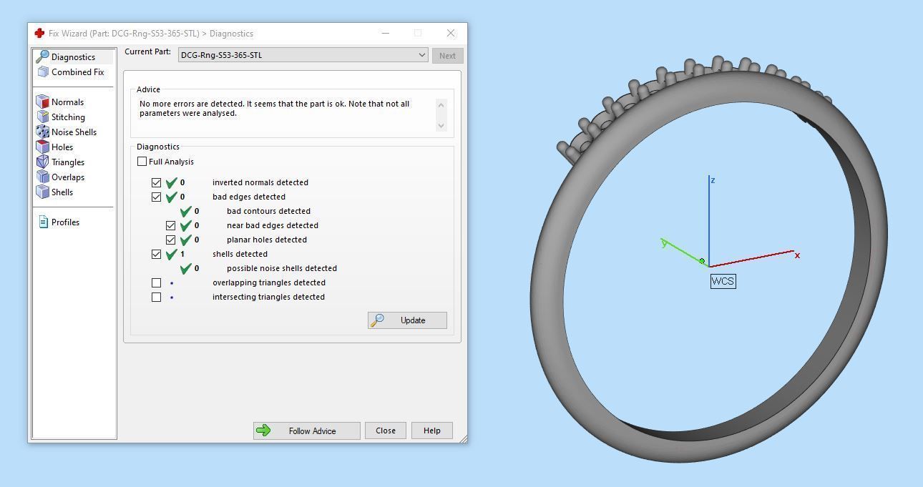
Task: Click the Follow Advice button
Action: (306, 431)
